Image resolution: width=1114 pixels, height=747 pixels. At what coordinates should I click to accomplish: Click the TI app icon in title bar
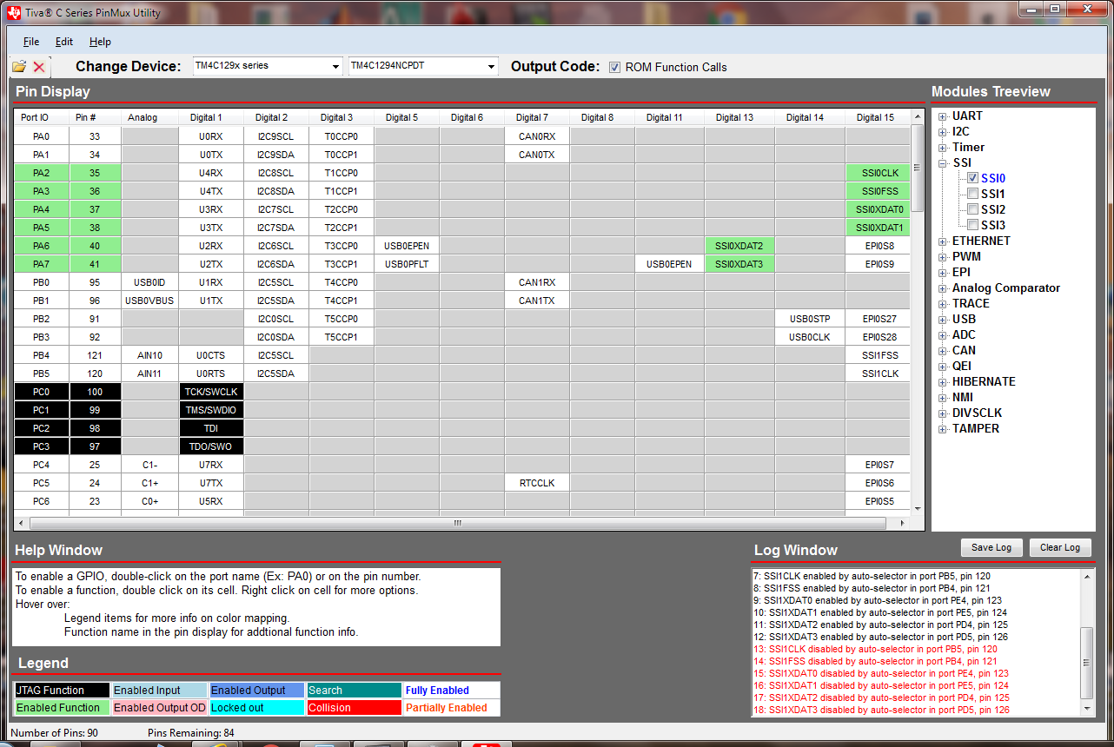pyautogui.click(x=13, y=13)
